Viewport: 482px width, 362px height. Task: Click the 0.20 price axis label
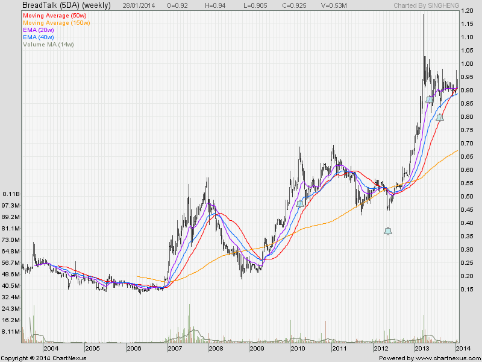(x=467, y=276)
